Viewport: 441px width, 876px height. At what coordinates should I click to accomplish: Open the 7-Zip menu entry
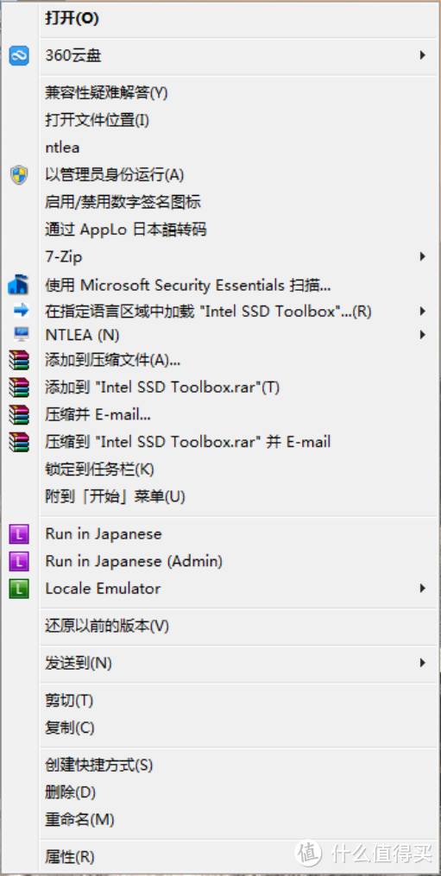(x=64, y=257)
